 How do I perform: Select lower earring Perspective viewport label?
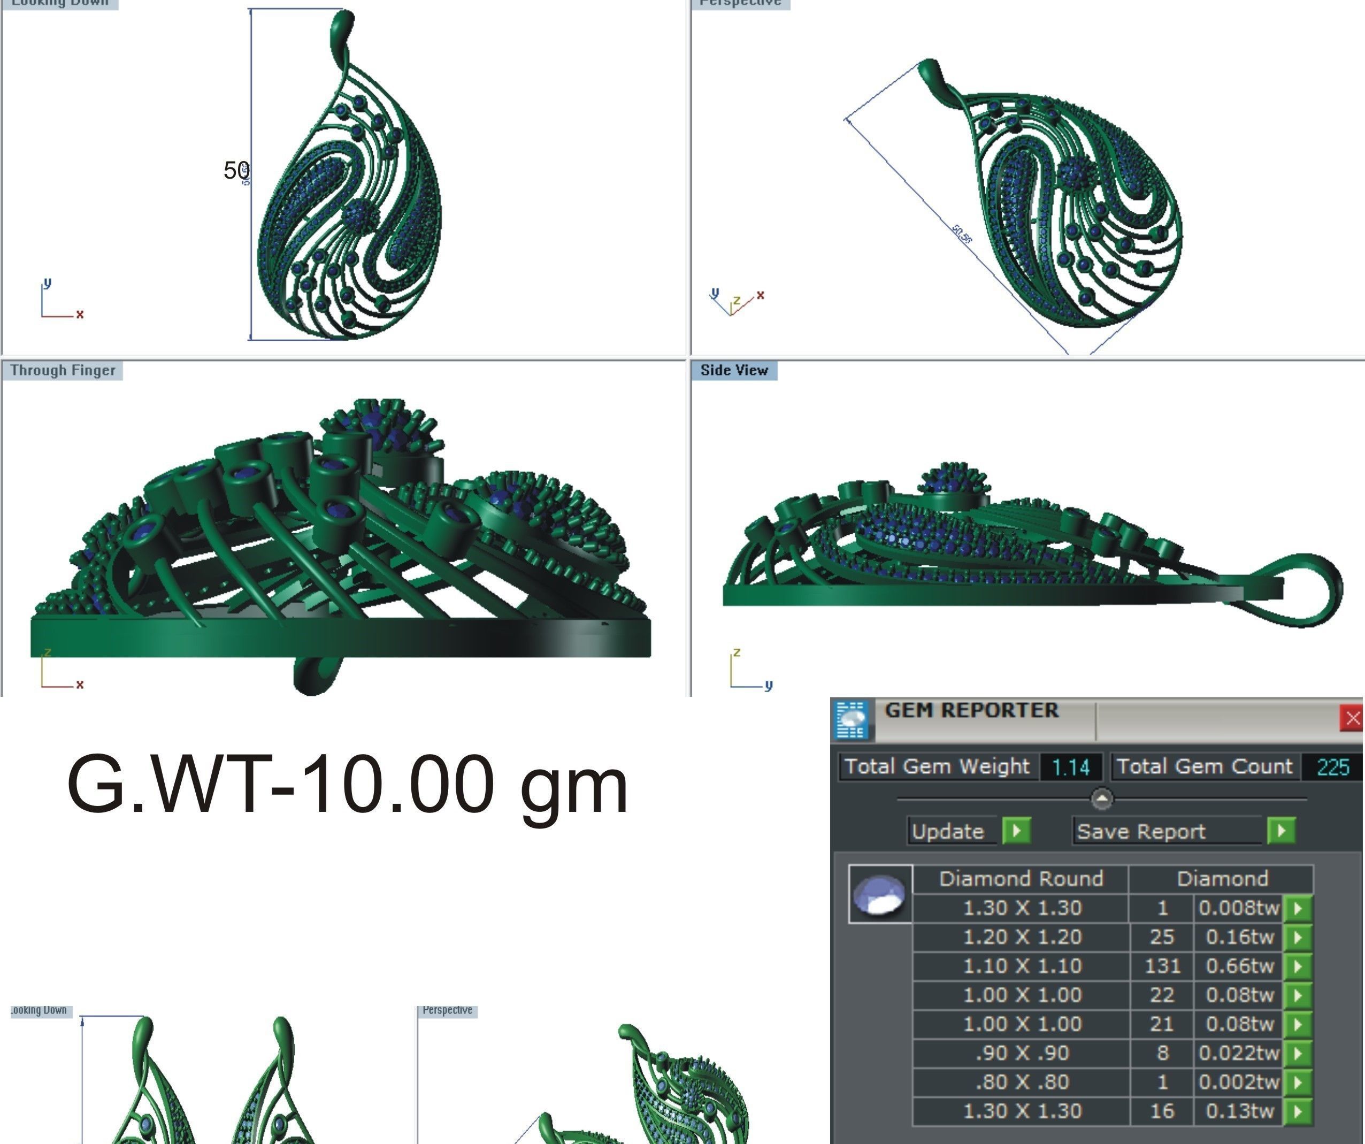click(x=447, y=1010)
